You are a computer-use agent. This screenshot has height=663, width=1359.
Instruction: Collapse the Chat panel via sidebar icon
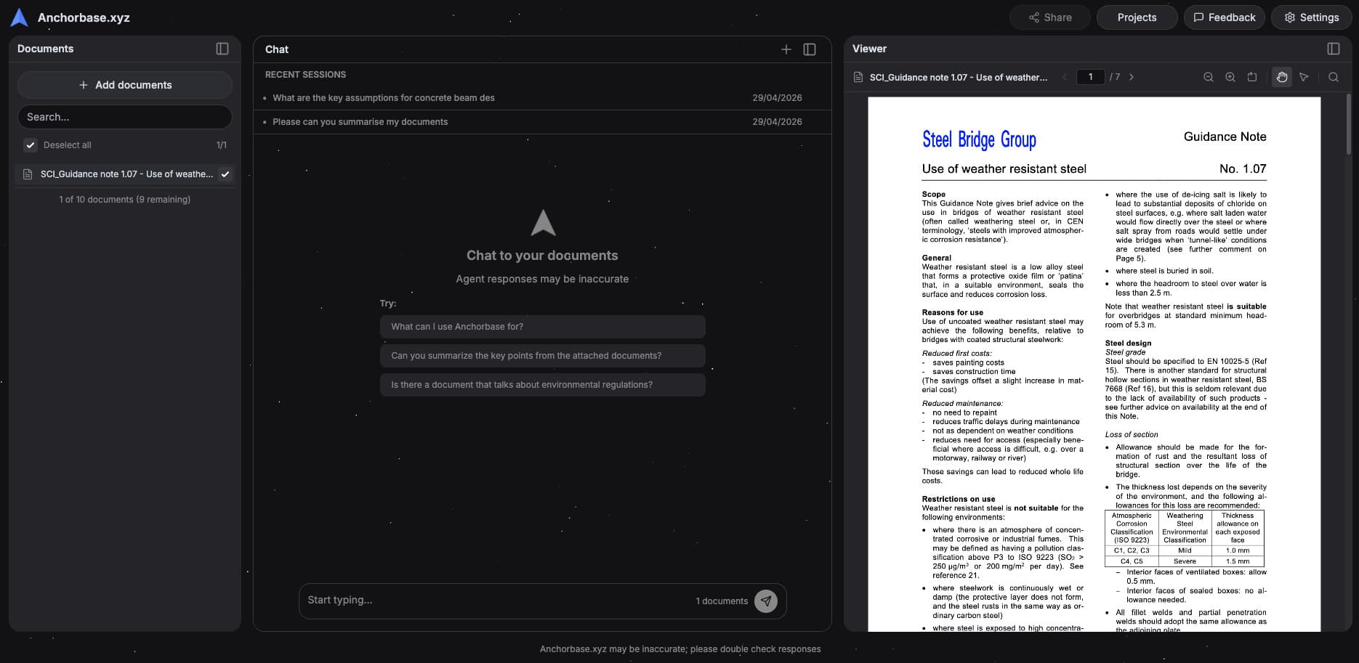pos(810,49)
